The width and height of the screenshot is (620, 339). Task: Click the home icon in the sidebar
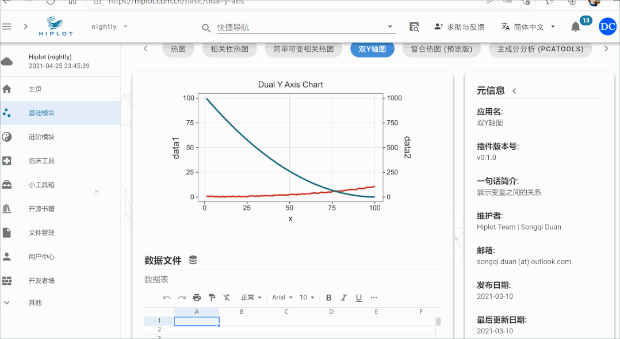coord(7,89)
